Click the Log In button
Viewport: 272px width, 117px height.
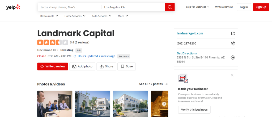pyautogui.click(x=244, y=7)
